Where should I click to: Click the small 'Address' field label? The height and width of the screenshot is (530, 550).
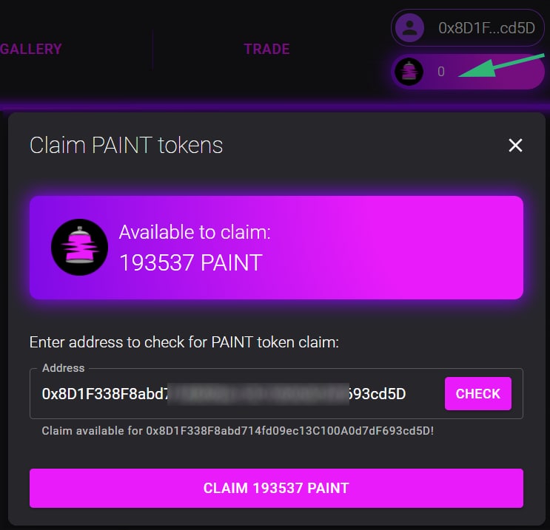coord(63,368)
